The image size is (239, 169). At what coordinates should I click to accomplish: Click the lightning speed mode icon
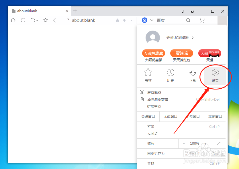(x=125, y=20)
